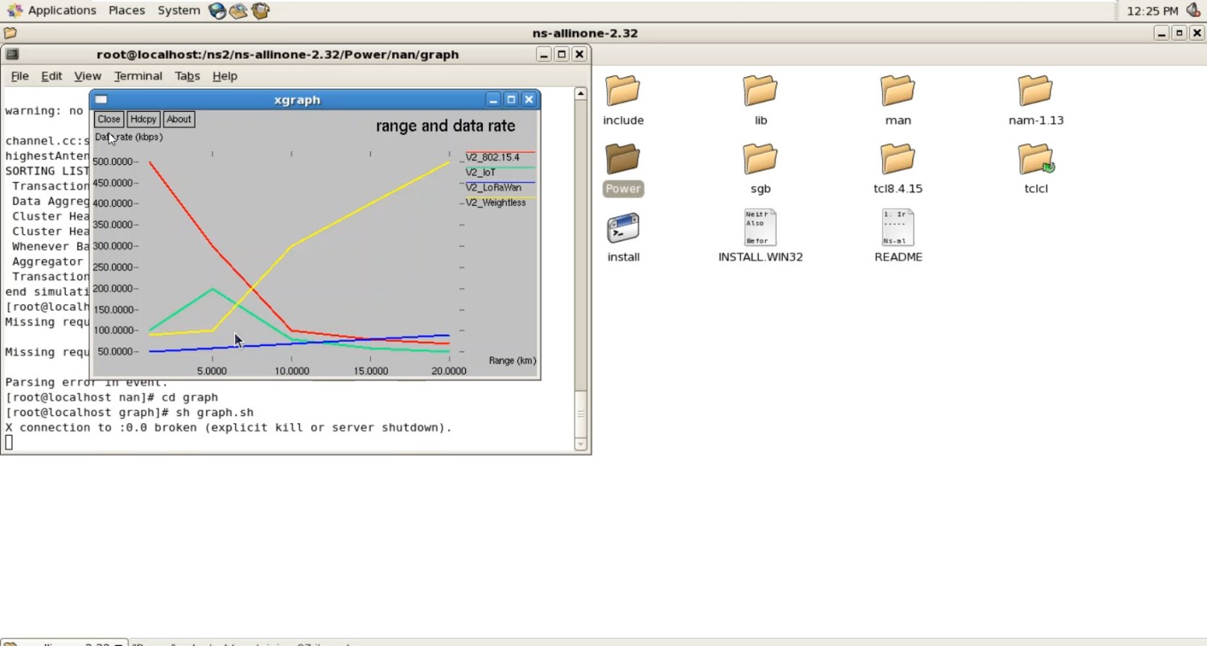Image resolution: width=1207 pixels, height=646 pixels.
Task: Open the README text file
Action: tap(897, 229)
